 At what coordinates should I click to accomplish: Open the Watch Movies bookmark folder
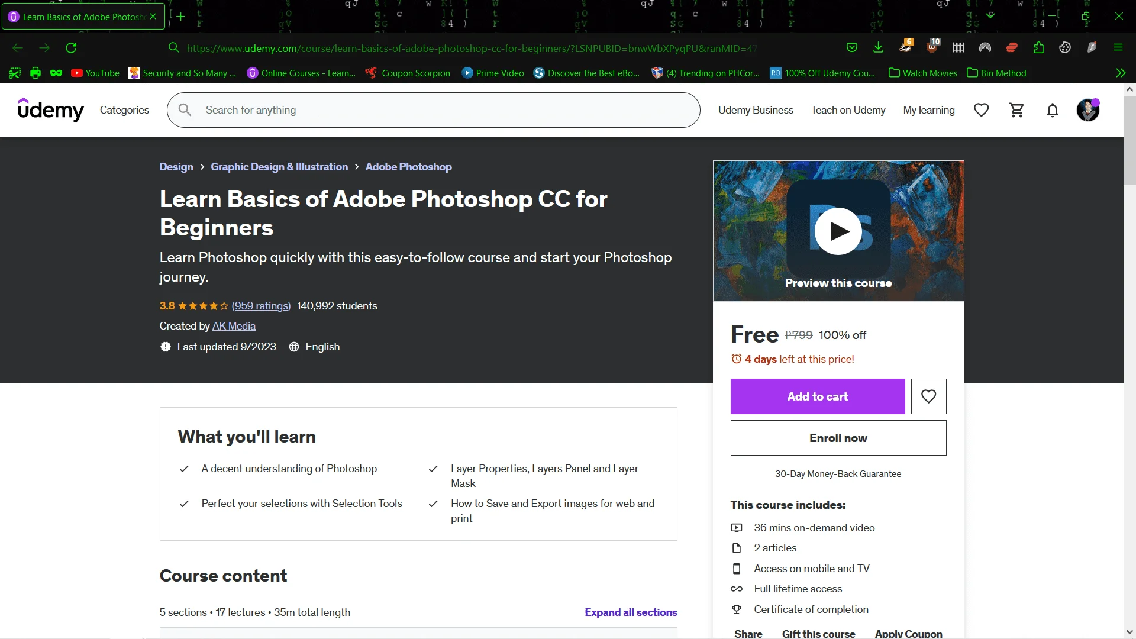point(923,73)
